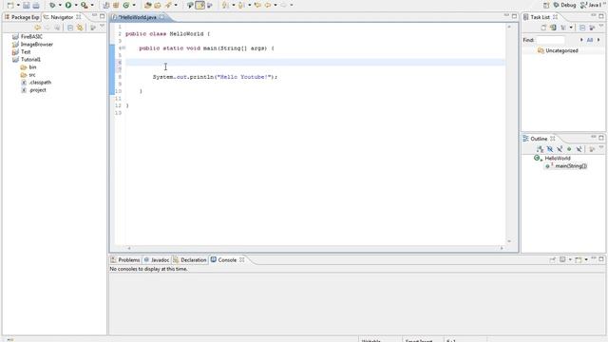Toggle Hide Fields in Outline toolbar
Viewport: 608px width, 342px height.
(550, 149)
